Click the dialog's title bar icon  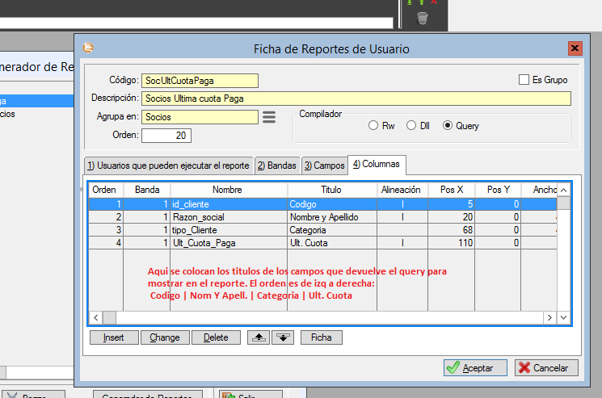[x=88, y=48]
